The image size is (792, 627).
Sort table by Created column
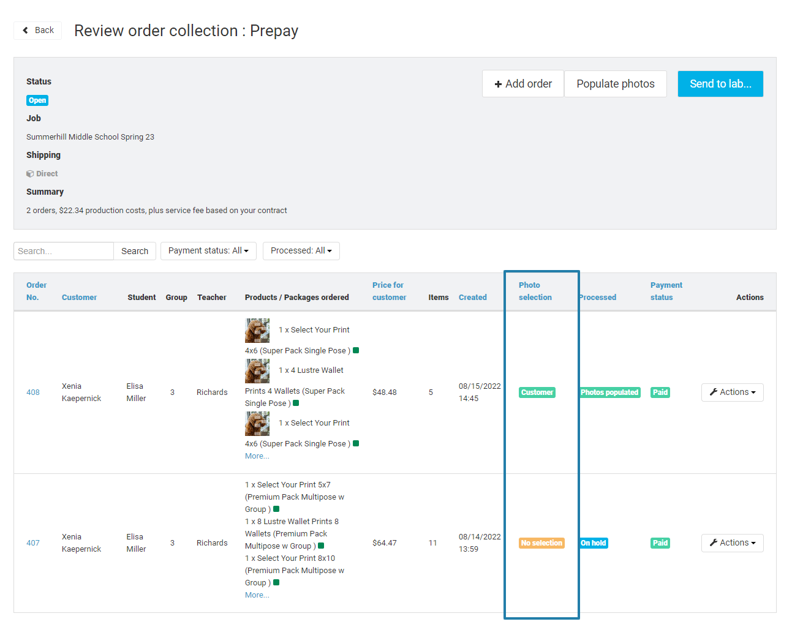pyautogui.click(x=472, y=298)
